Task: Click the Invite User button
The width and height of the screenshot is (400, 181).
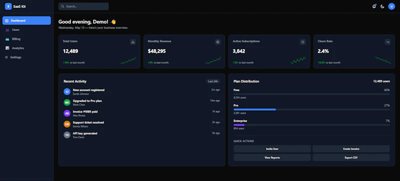Action: click(272, 149)
